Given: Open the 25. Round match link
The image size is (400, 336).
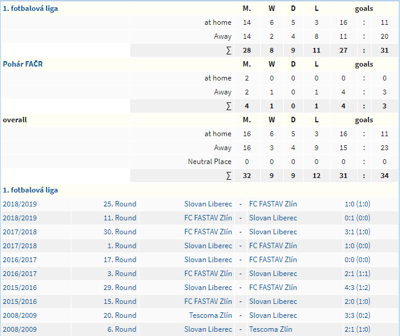Looking at the screenshot, I should [120, 204].
